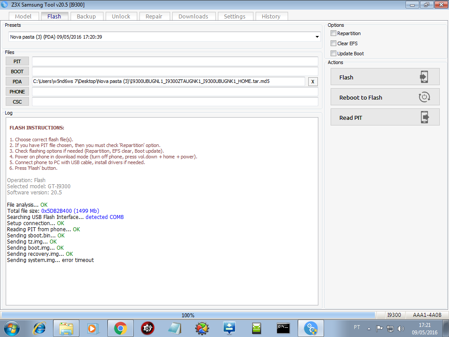
Task: Open the taskbar clock showing 17:21
Action: [x=424, y=329]
